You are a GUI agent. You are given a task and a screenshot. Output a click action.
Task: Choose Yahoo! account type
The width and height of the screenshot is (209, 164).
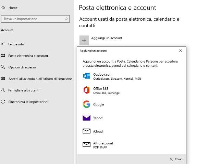click(x=131, y=118)
